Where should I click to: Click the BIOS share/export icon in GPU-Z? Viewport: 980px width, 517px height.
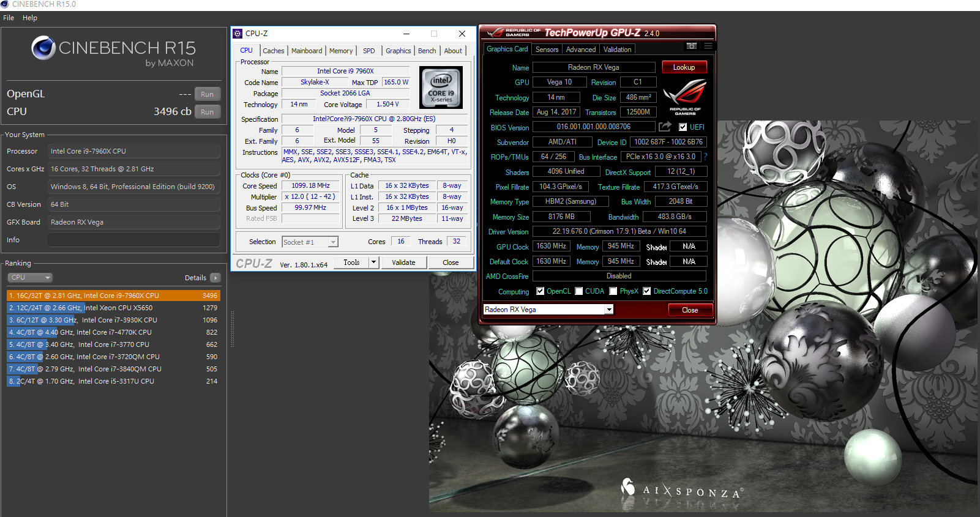(x=665, y=127)
